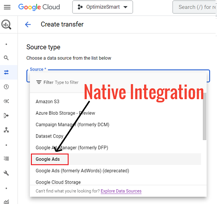The height and width of the screenshot is (204, 217).
Task: Click the Source dropdown field
Action: 118,76
